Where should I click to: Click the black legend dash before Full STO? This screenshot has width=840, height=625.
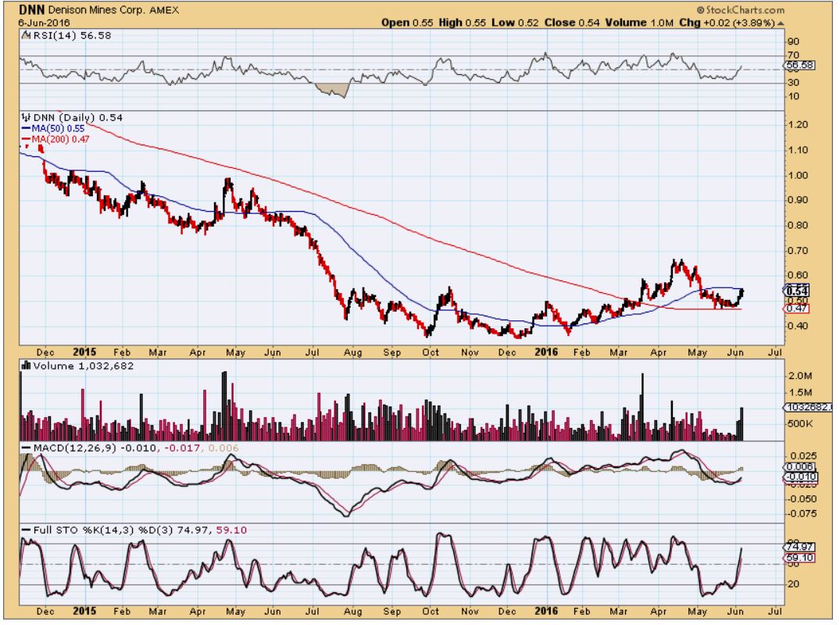click(25, 530)
